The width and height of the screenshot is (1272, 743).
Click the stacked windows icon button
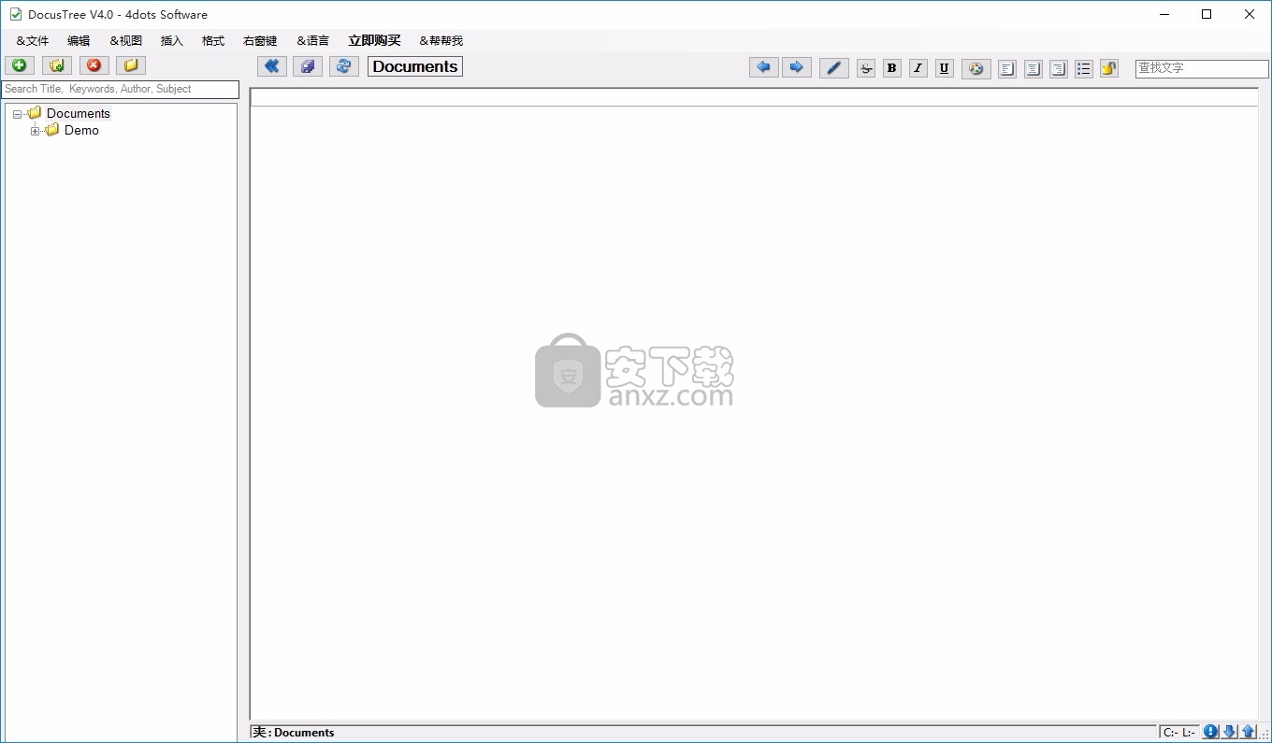point(308,66)
